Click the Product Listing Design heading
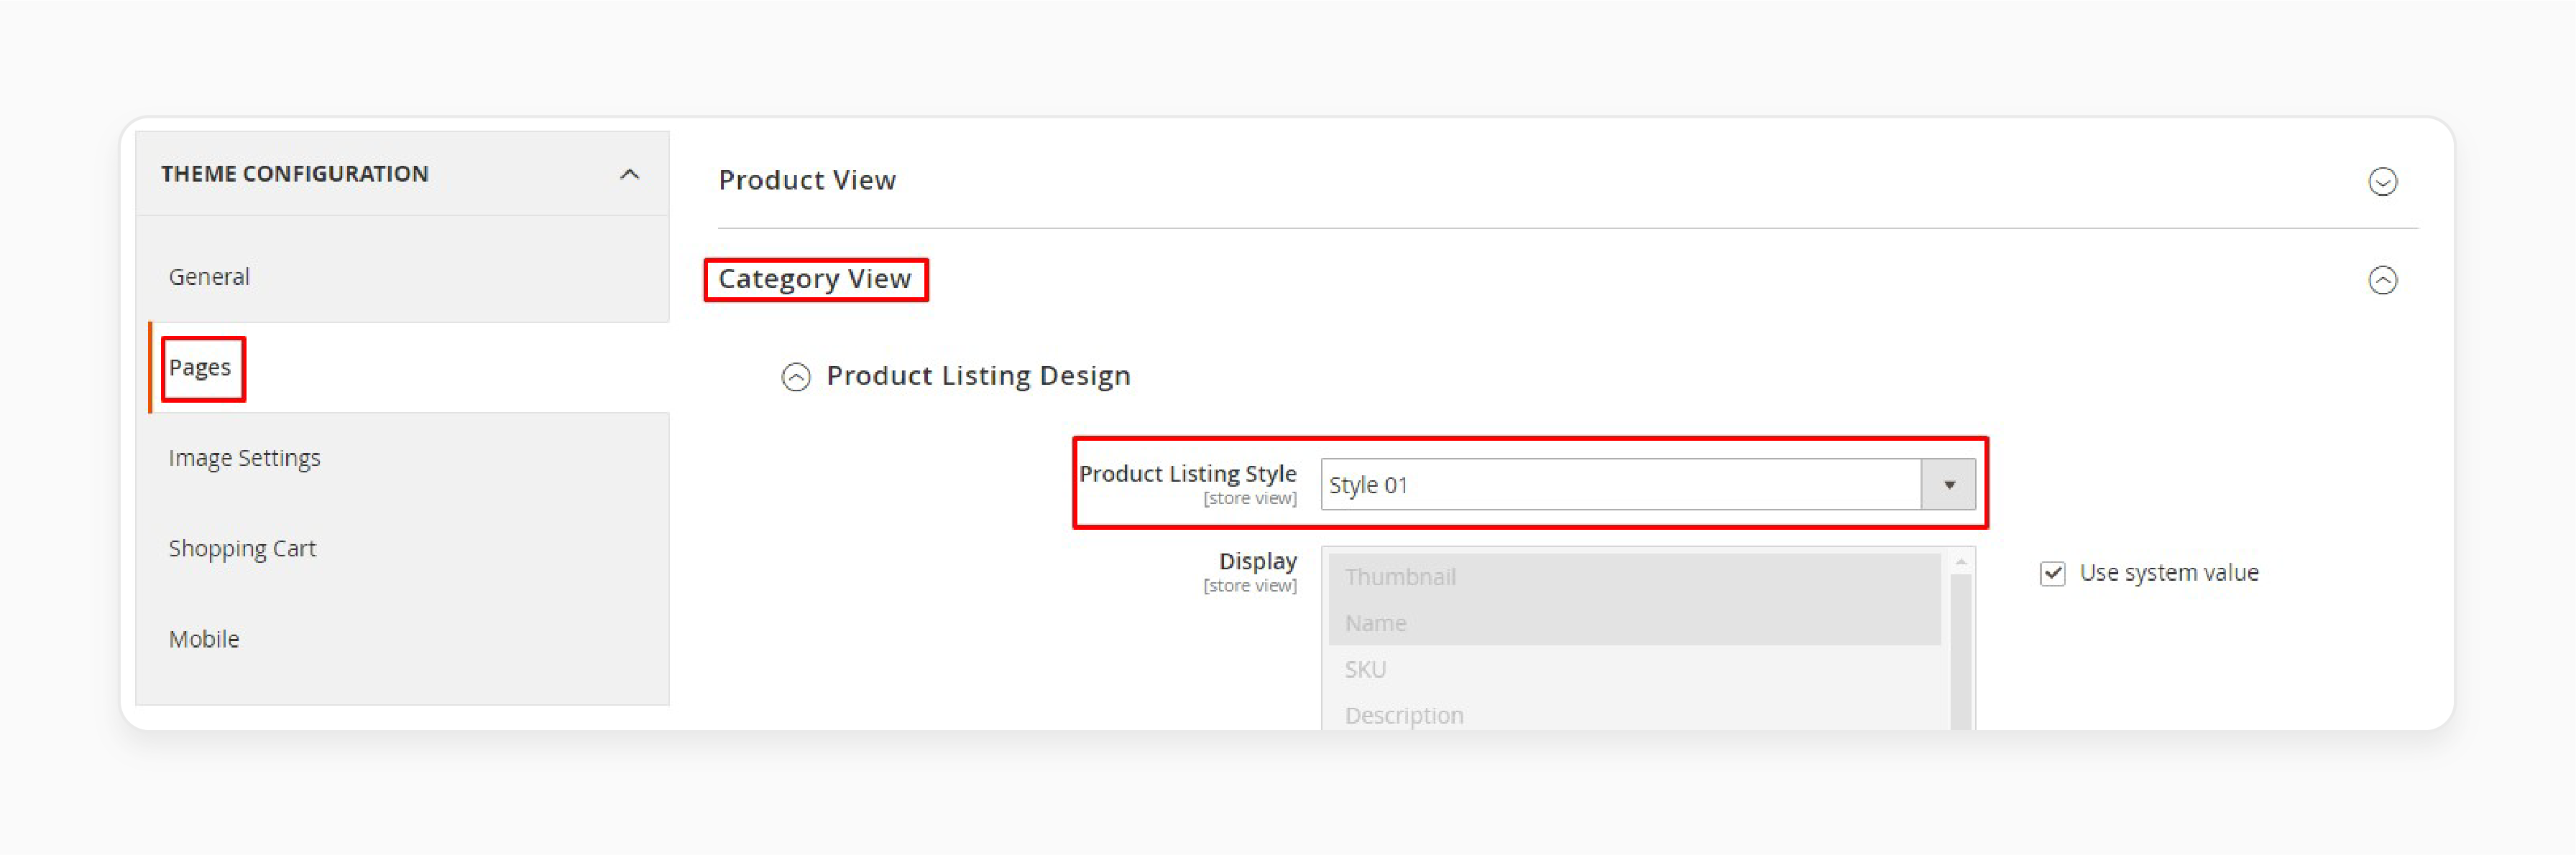Screen dimensions: 2576x855 point(978,375)
